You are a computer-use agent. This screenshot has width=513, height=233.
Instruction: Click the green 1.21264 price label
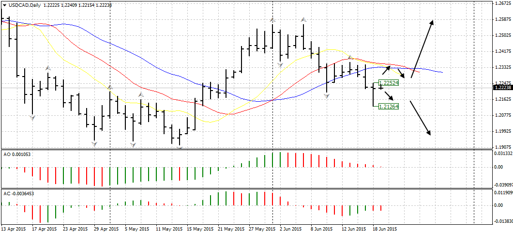pyautogui.click(x=389, y=106)
